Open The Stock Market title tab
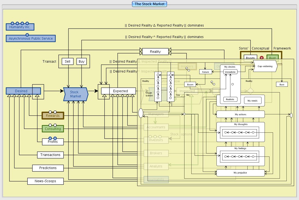Screen dimensions: 299x200 [149, 4]
